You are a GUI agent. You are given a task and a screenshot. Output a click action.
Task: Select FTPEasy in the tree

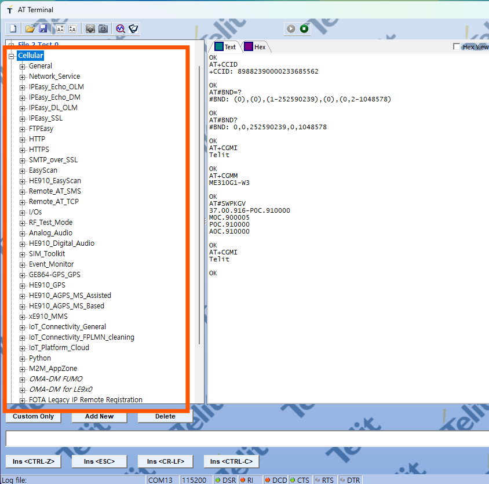pos(41,129)
